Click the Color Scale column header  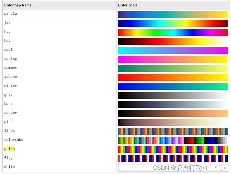point(128,5)
